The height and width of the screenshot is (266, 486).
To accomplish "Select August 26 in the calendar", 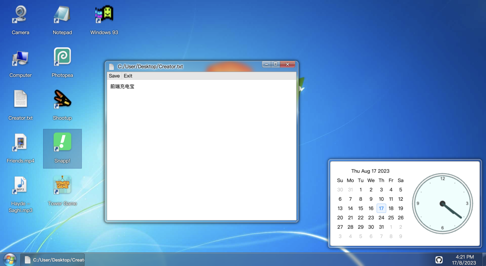I will 400,218.
